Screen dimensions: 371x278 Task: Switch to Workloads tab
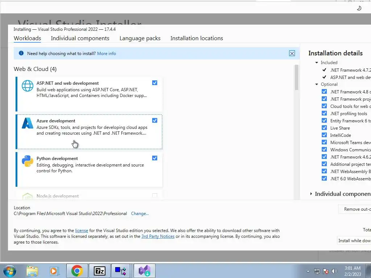pos(27,38)
